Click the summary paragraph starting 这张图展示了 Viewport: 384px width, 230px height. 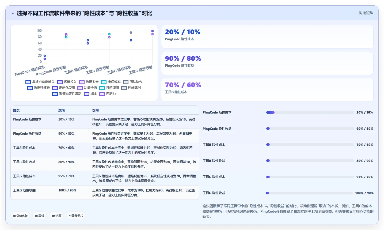click(288, 211)
